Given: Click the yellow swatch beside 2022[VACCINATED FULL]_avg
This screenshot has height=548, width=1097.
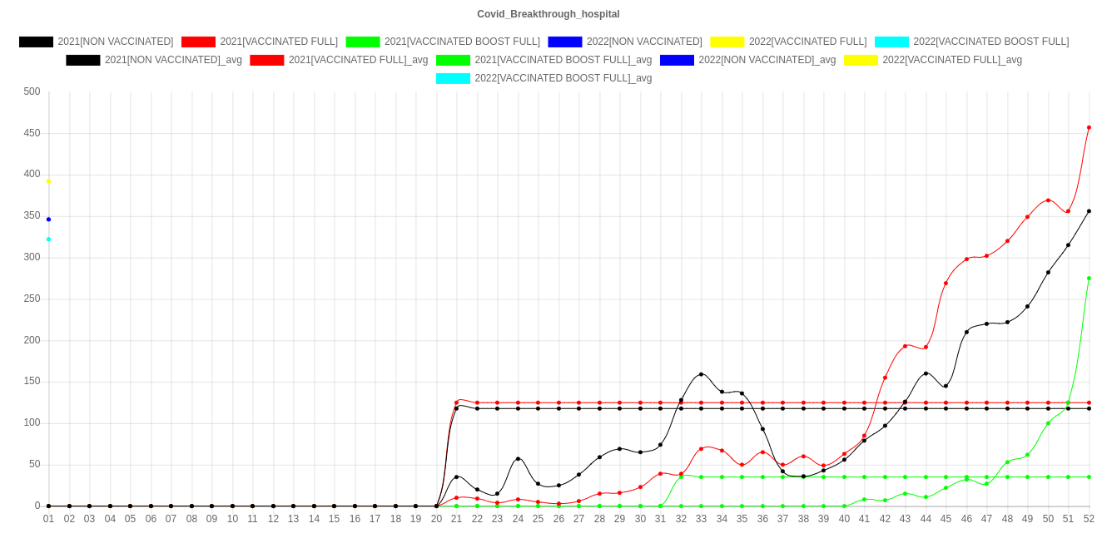Looking at the screenshot, I should (861, 60).
